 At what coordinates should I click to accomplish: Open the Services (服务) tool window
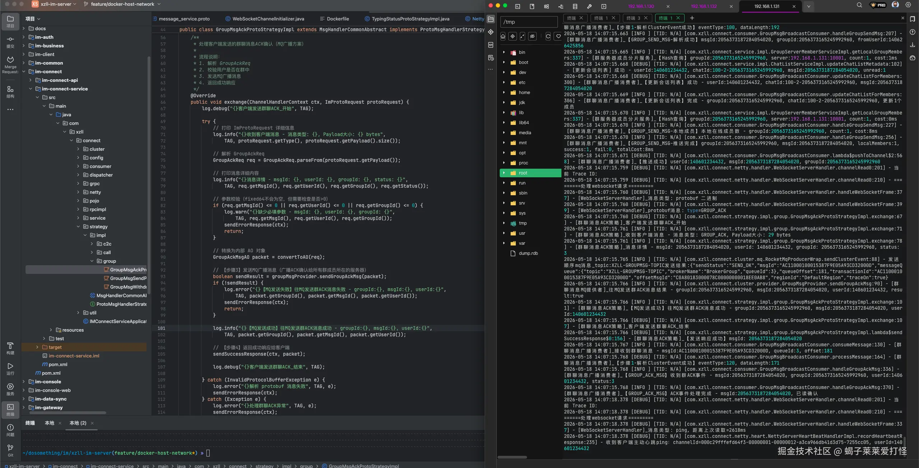[x=10, y=389]
